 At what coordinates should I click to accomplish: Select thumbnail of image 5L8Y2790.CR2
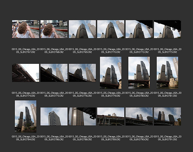(139, 117)
